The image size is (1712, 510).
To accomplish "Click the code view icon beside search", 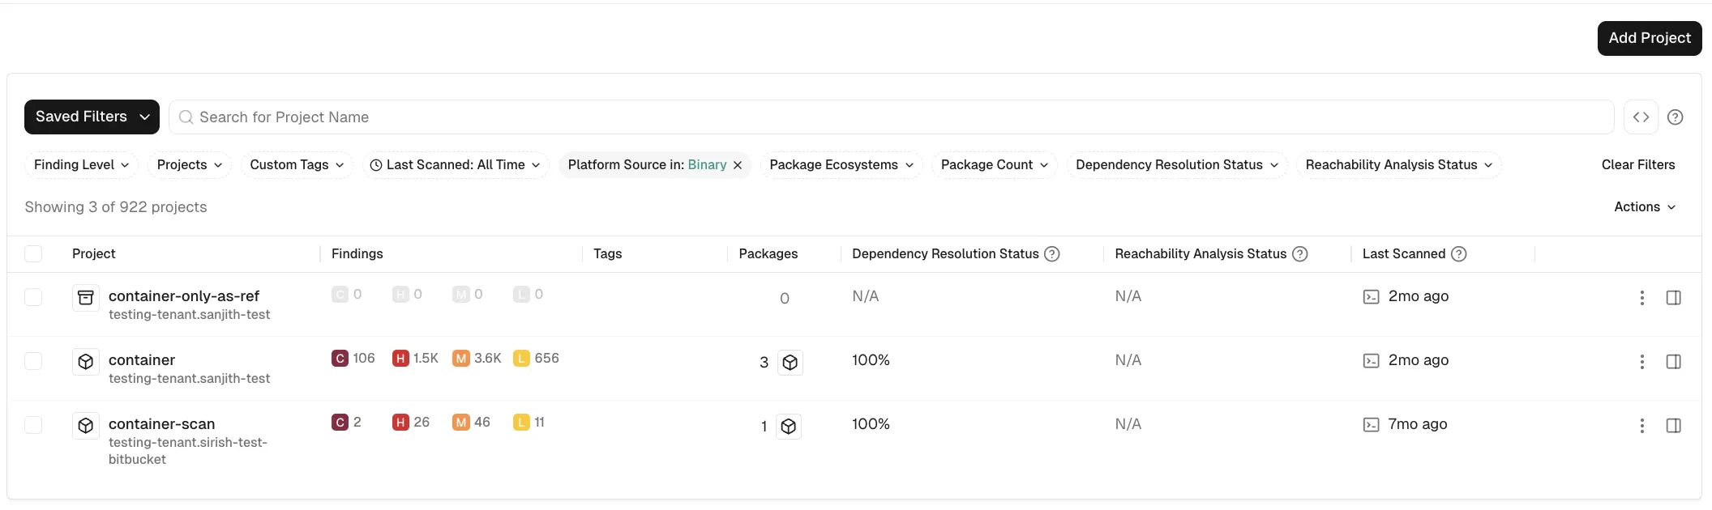I will (1641, 117).
